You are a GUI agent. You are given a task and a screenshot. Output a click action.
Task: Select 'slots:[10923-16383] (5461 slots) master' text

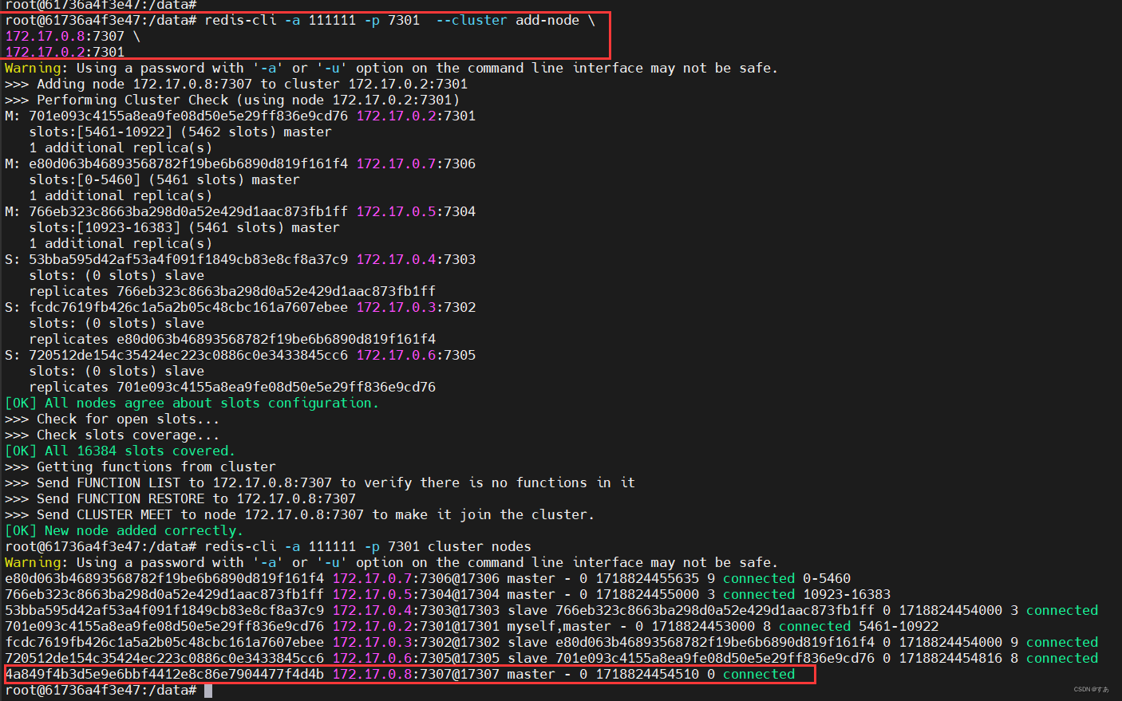click(x=184, y=228)
